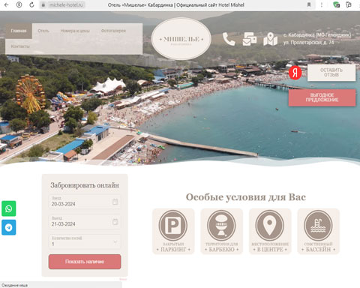This screenshot has width=360, height=288.
Task: Click the green shield extension icon
Action: (337, 4)
